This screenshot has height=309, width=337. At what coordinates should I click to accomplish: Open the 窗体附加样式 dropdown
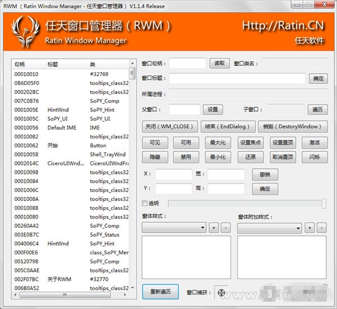tap(269, 228)
